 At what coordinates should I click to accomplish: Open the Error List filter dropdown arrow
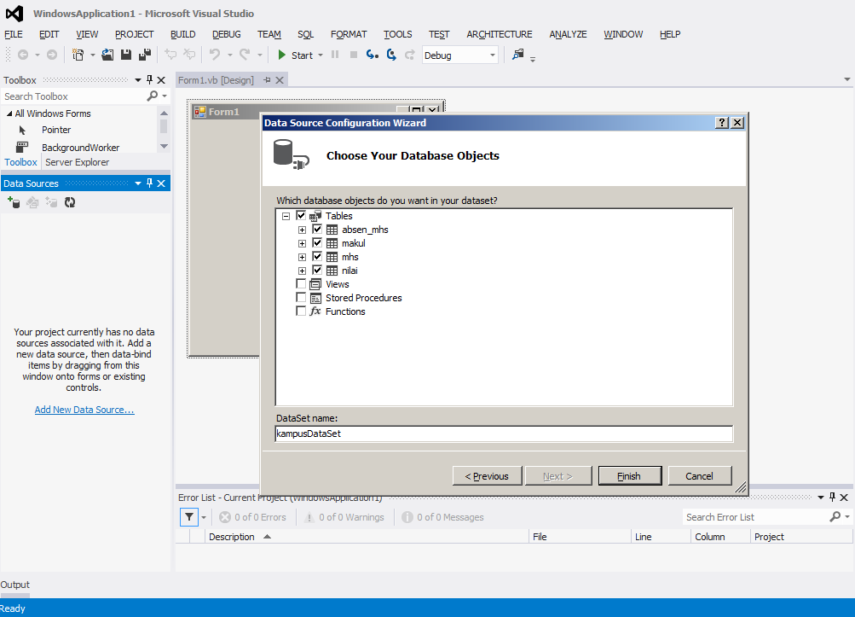204,517
